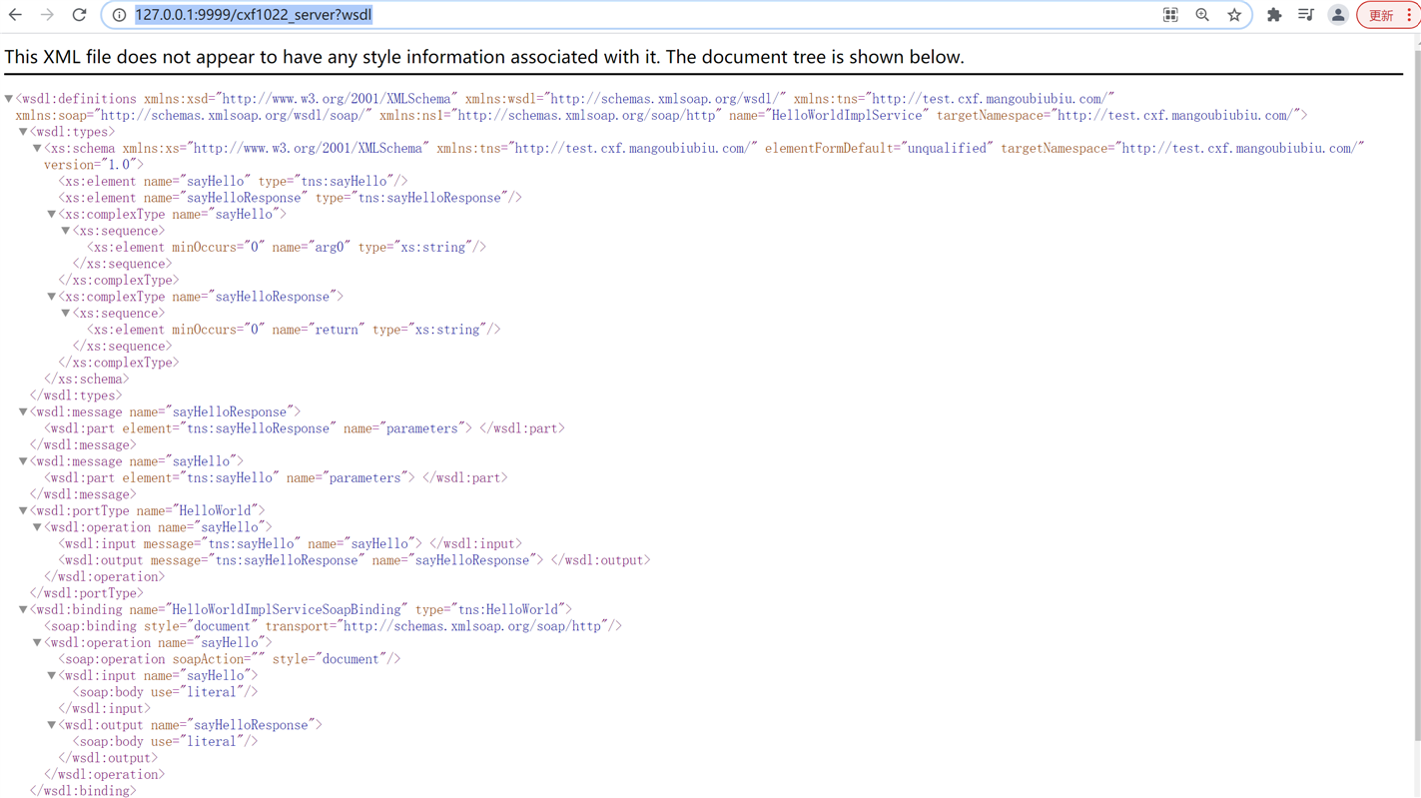Click the </xs:schema> closing tag
The width and height of the screenshot is (1421, 798).
click(x=87, y=379)
